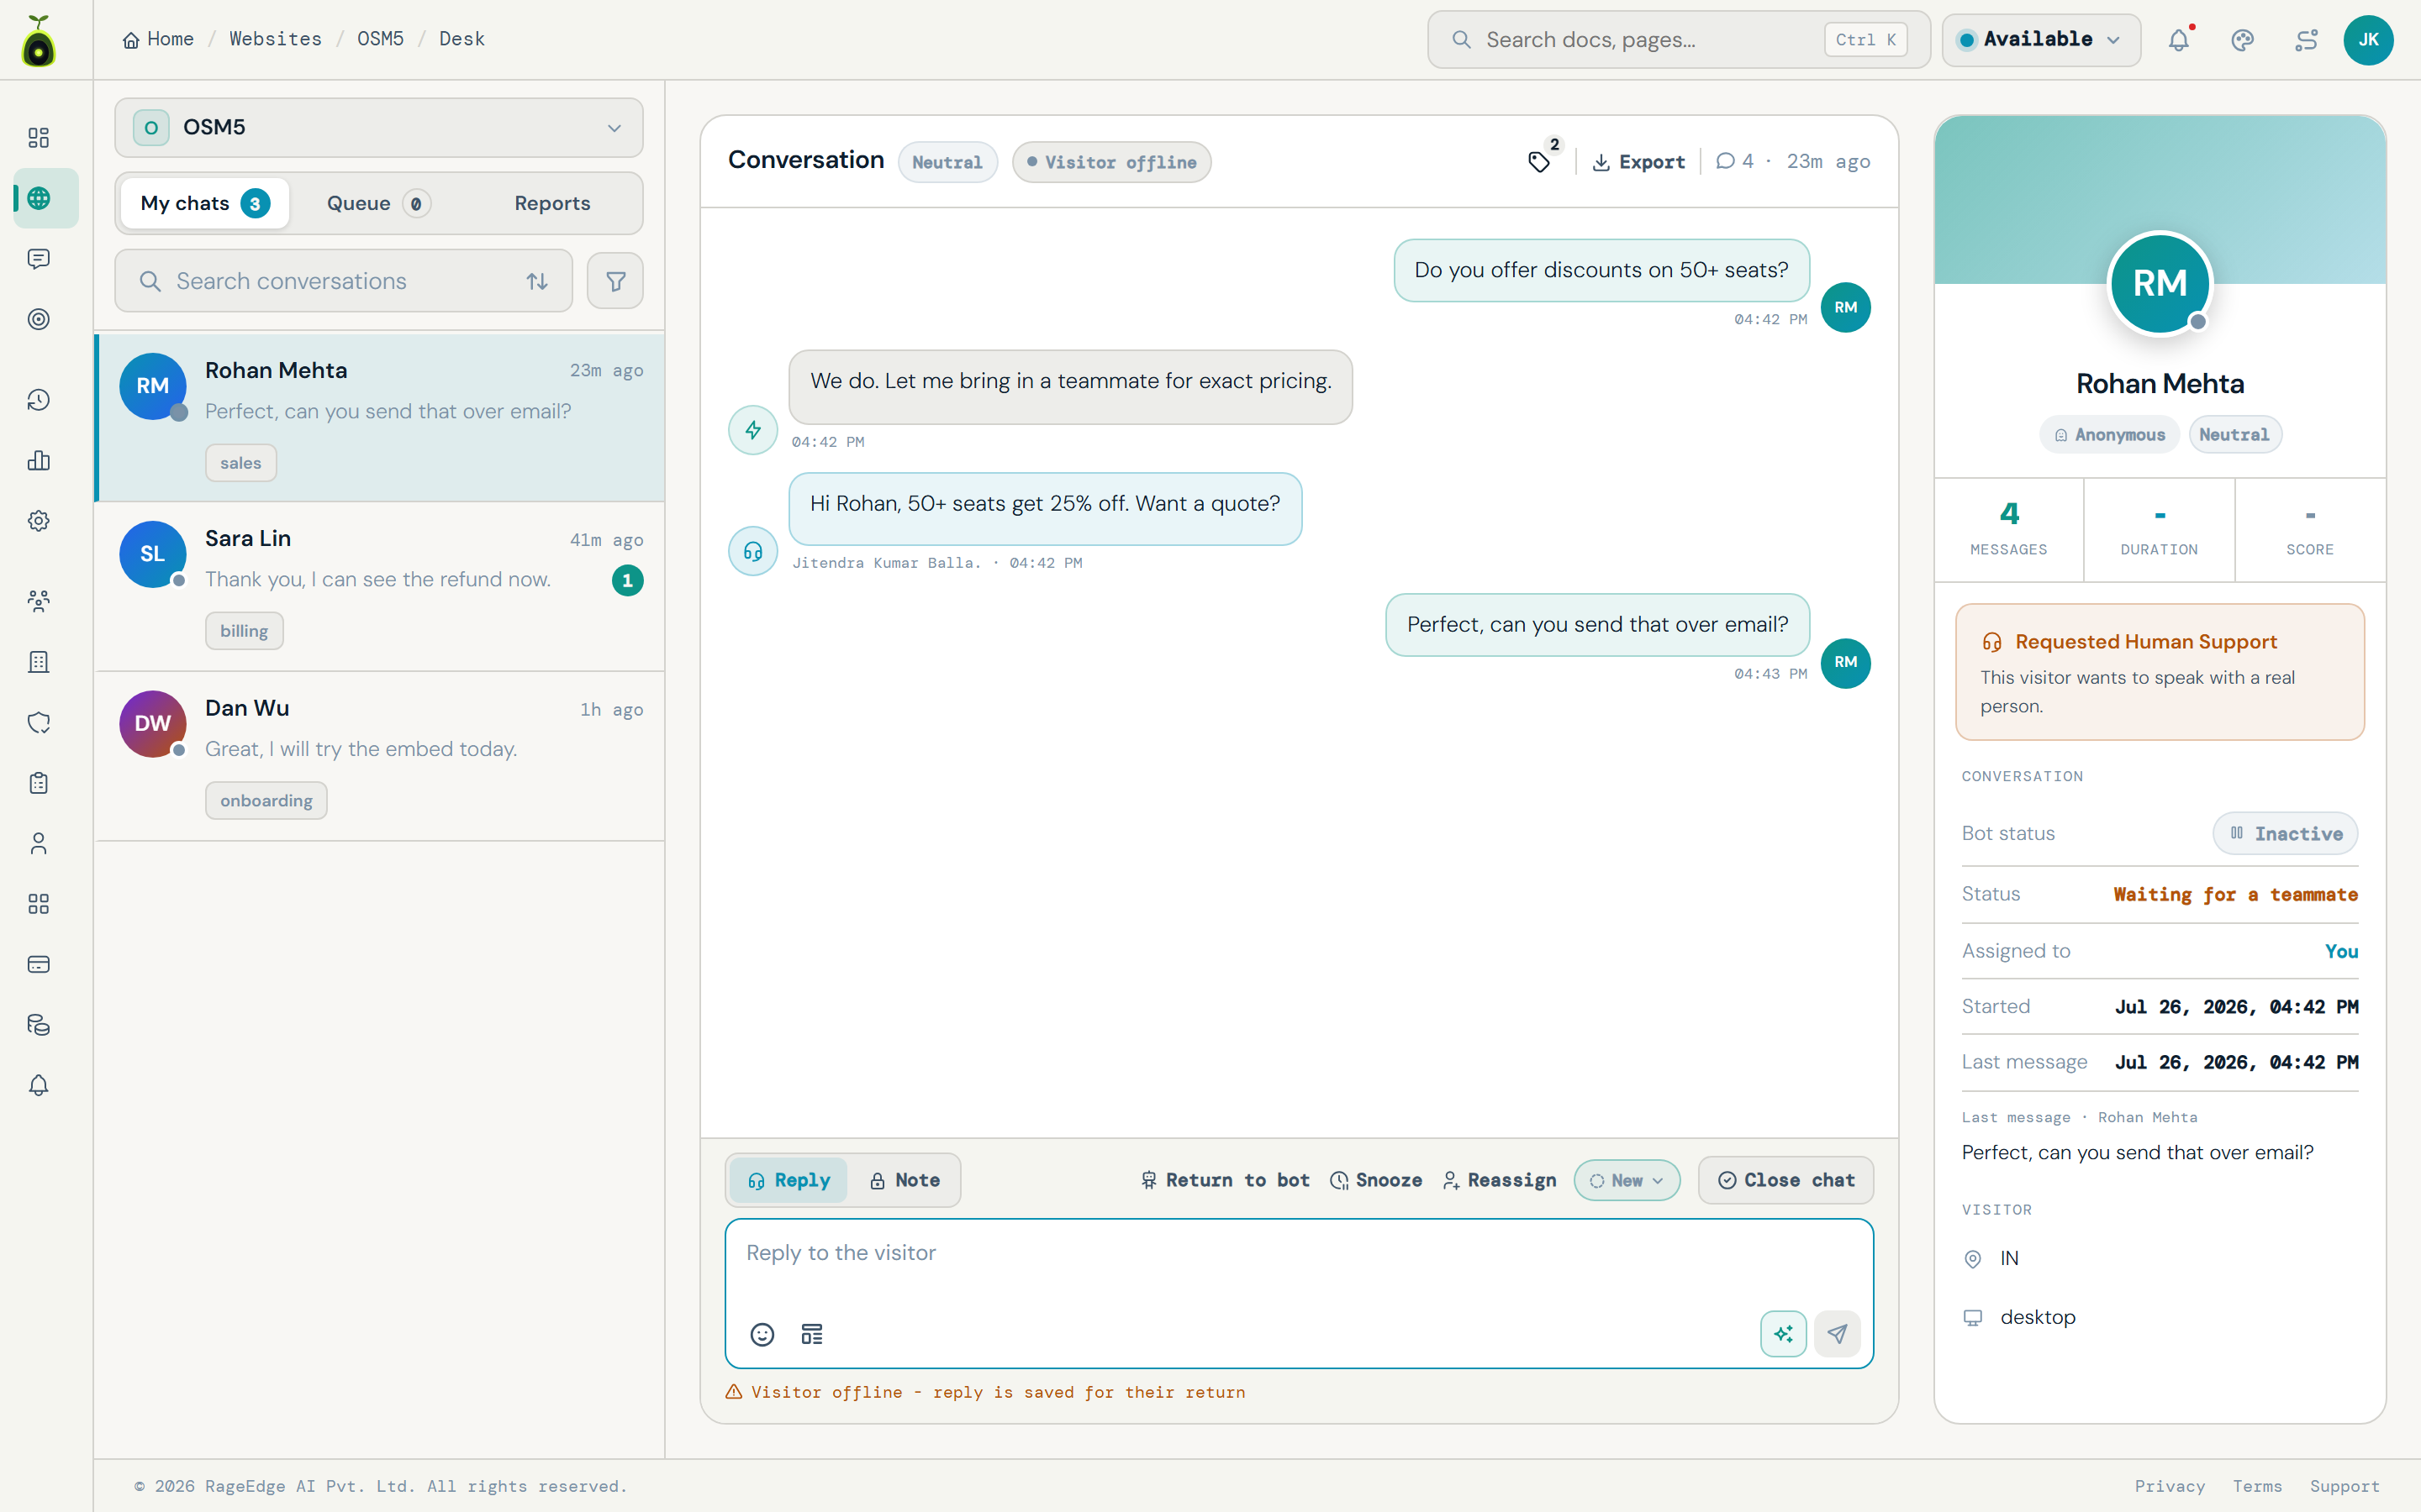Viewport: 2421px width, 1512px height.
Task: Open the shield icon in sidebar
Action: (38, 722)
